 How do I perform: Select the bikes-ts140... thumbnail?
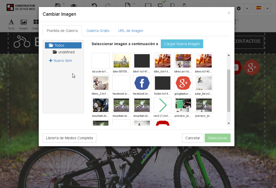(204, 61)
